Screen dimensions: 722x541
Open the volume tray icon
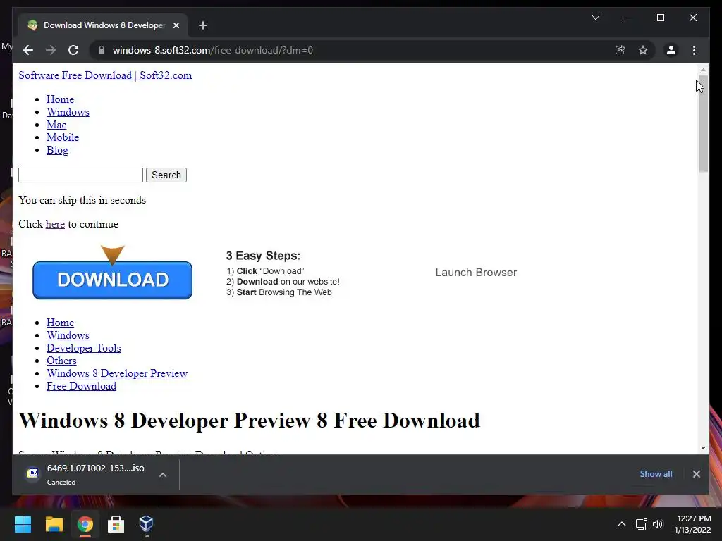658,524
